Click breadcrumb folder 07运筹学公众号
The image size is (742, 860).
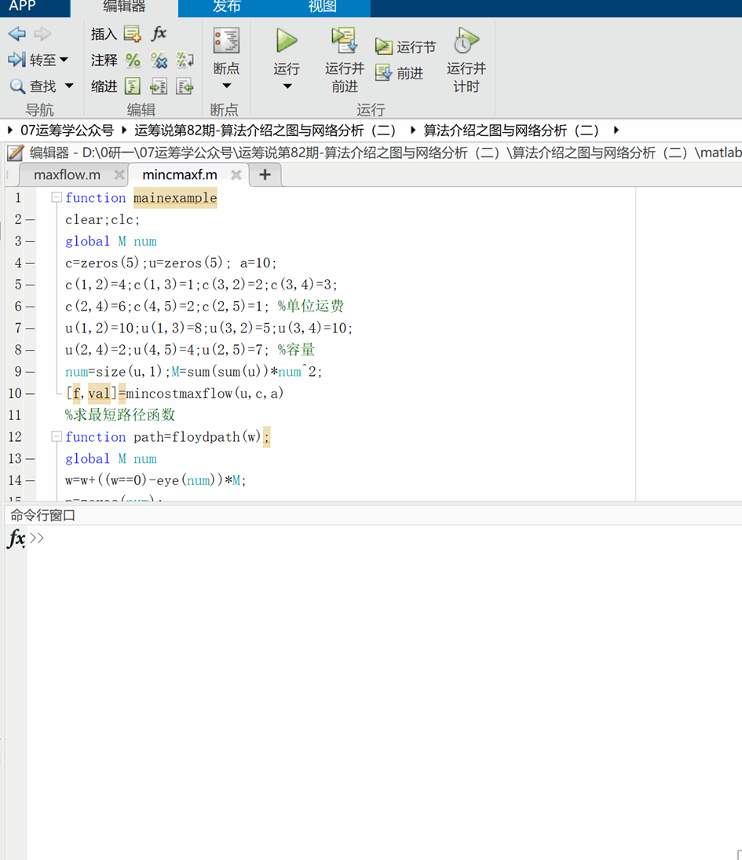click(x=67, y=130)
